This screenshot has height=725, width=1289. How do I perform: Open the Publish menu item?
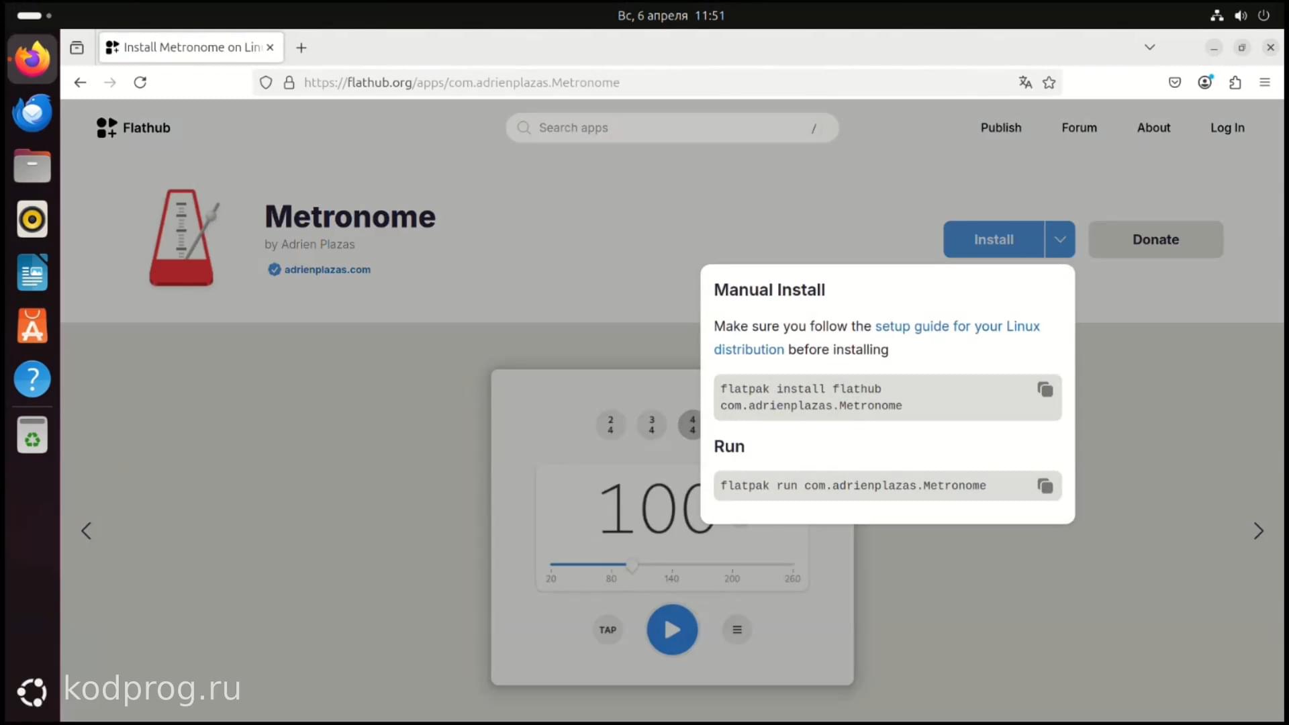pyautogui.click(x=1000, y=128)
